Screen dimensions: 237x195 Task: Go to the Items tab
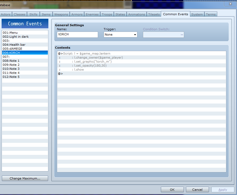tap(46, 14)
